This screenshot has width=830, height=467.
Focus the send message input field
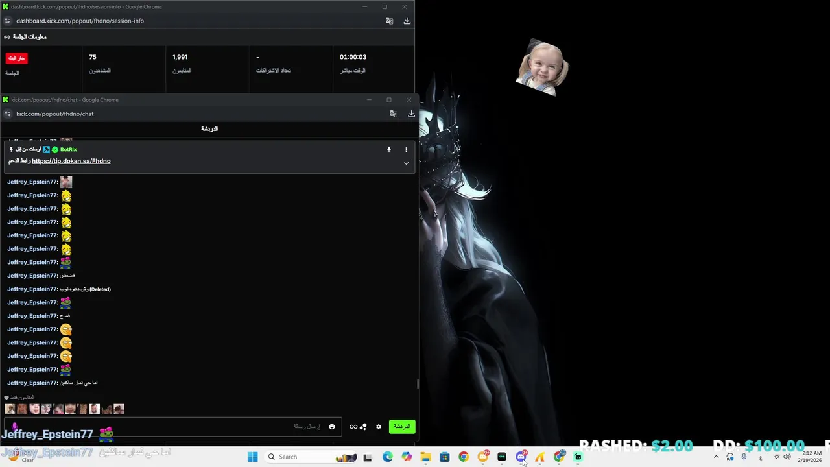tap(172, 427)
